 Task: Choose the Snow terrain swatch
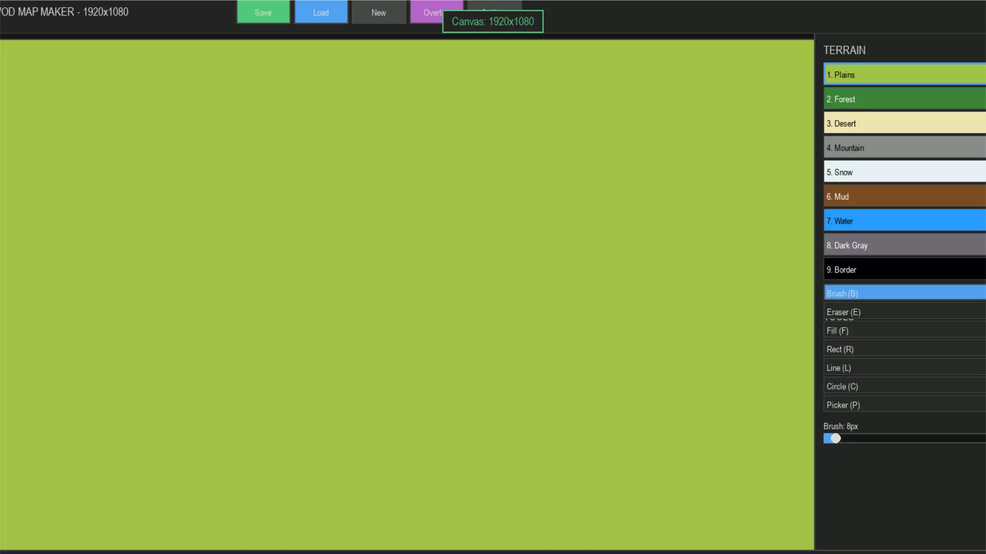(904, 172)
